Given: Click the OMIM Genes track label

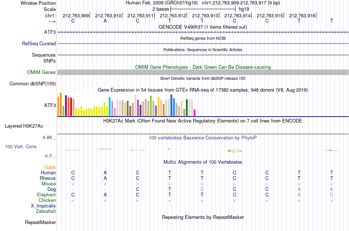Looking at the screenshot, I should [x=42, y=72].
